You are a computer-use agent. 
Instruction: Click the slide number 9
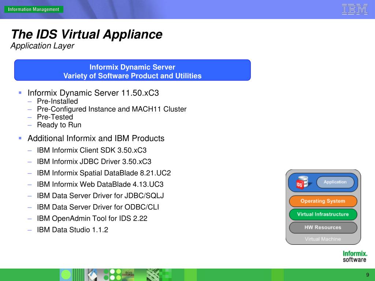368,275
